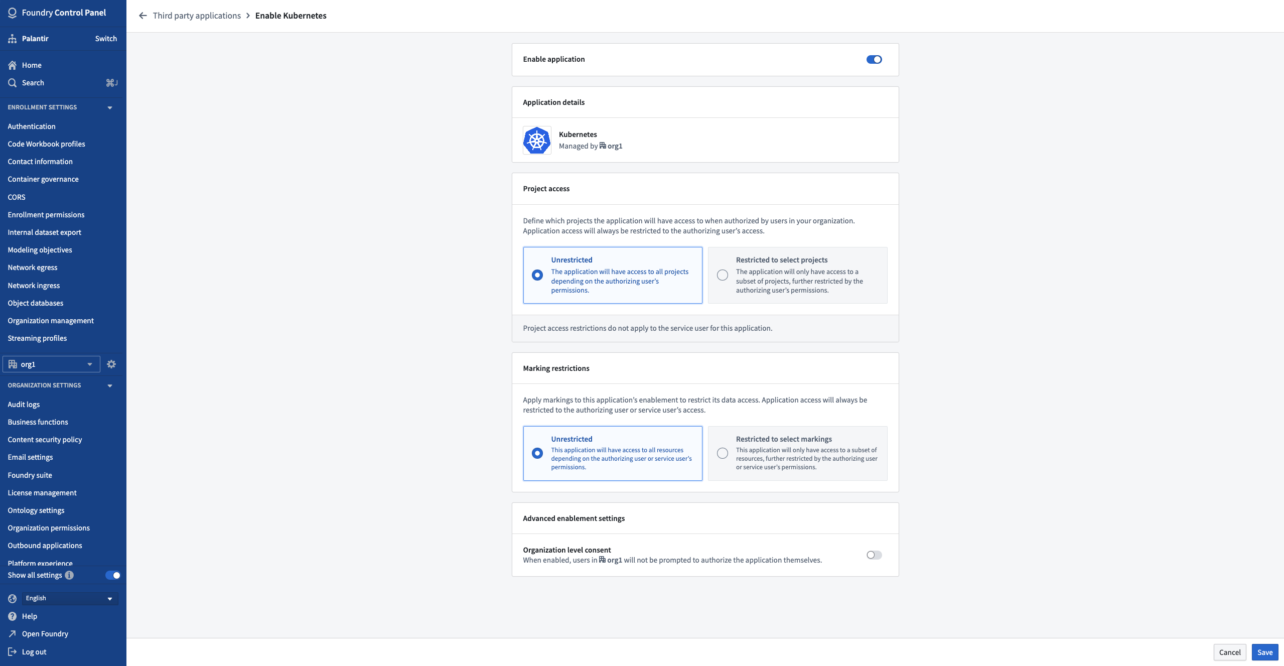Image resolution: width=1284 pixels, height=666 pixels.
Task: Click the Home house icon
Action: coord(13,65)
